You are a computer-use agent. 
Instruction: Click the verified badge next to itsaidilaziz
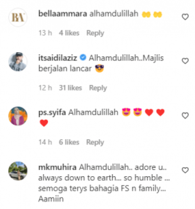click(x=83, y=57)
